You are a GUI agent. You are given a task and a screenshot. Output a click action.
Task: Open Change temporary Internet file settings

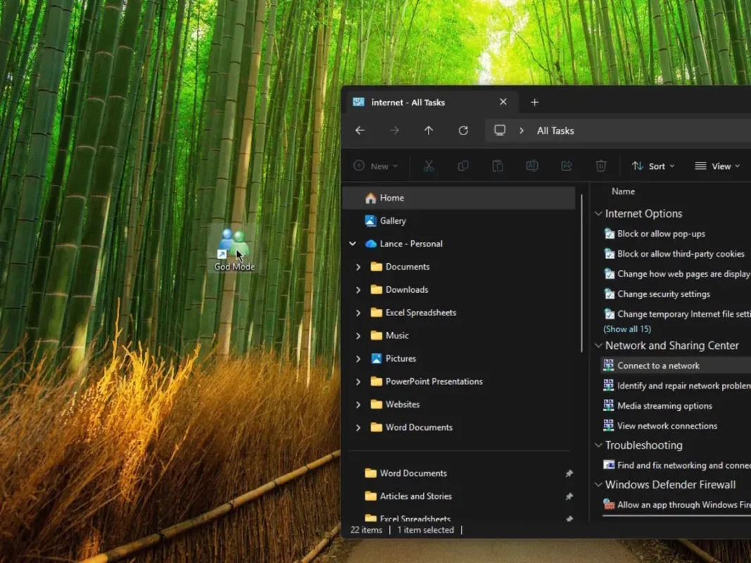click(x=677, y=314)
